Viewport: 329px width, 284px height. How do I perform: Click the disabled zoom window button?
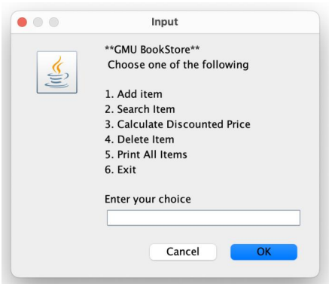tap(53, 22)
